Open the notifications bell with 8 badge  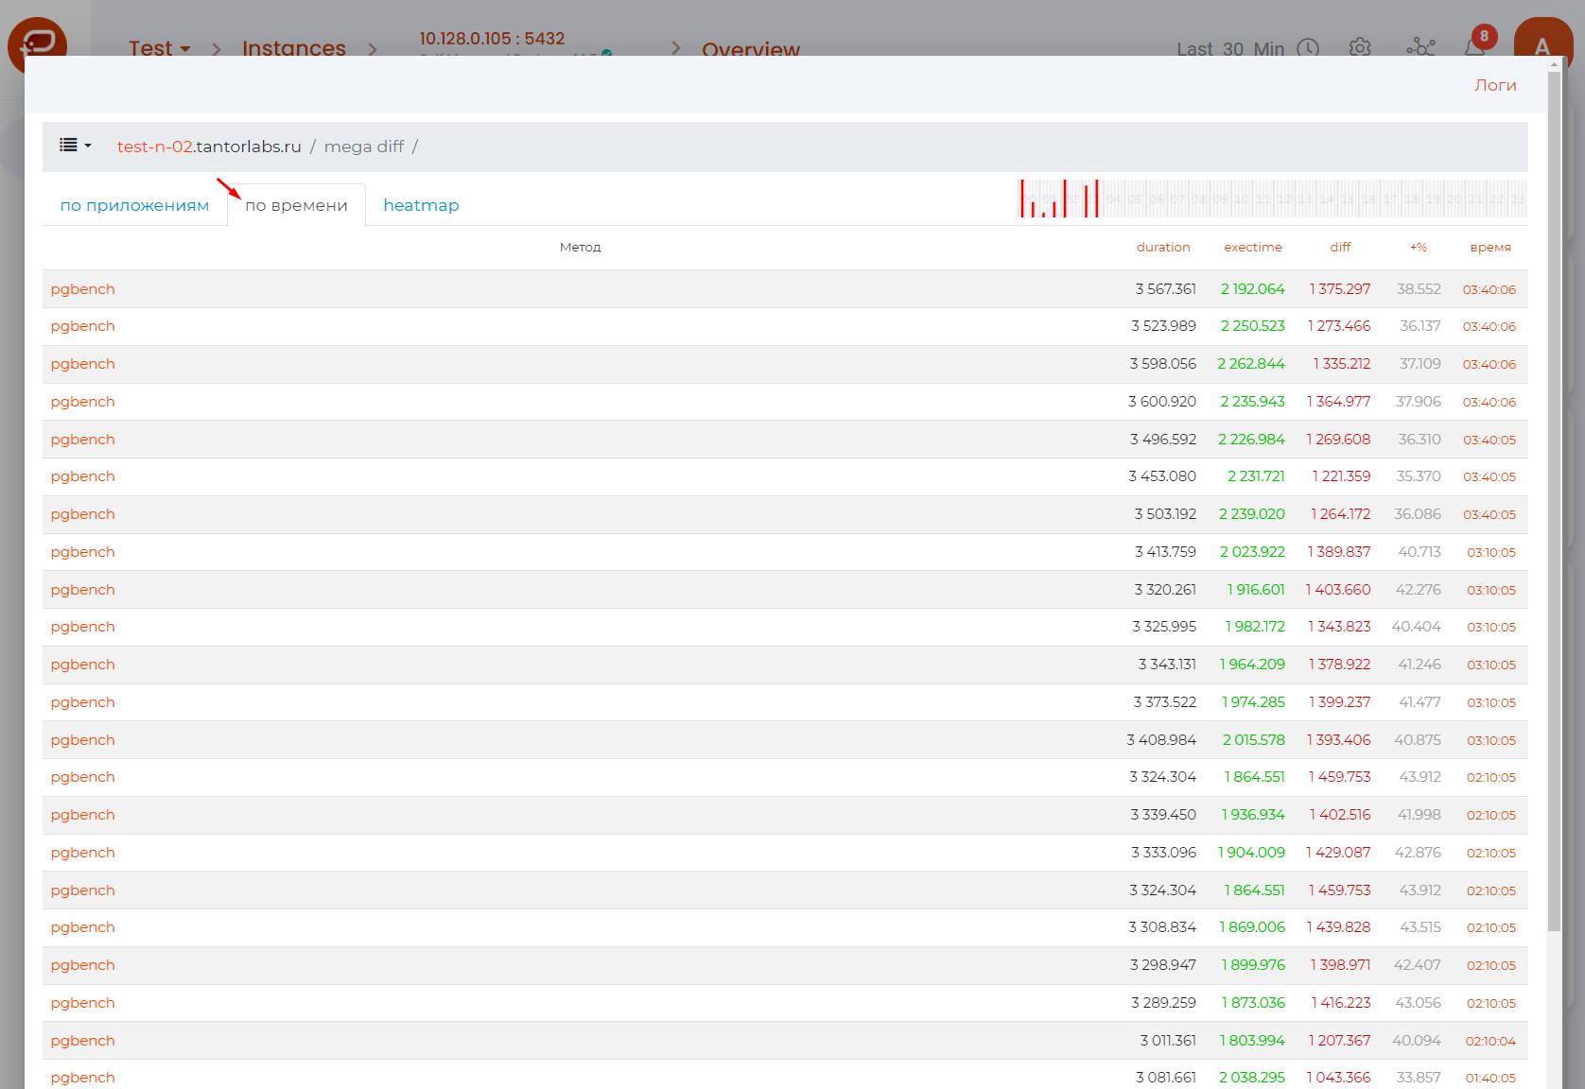point(1474,47)
